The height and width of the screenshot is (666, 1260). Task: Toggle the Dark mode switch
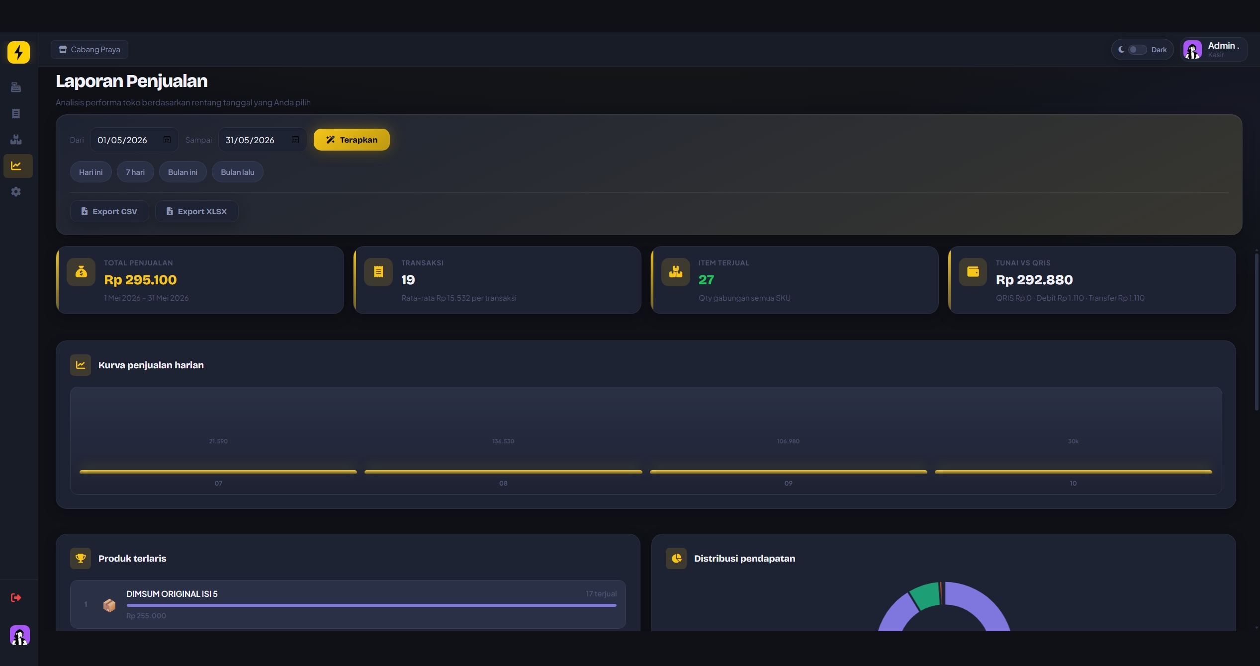pyautogui.click(x=1137, y=50)
